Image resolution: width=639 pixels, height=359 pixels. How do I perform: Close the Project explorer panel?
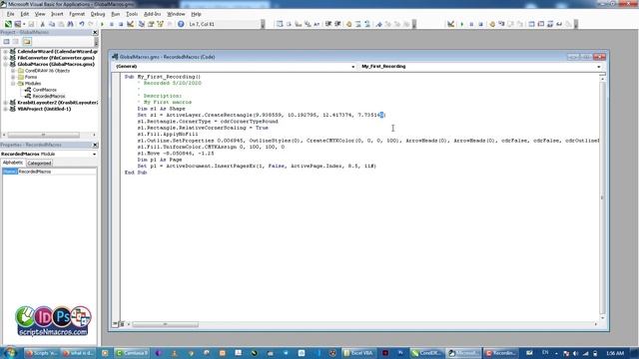[95, 33]
